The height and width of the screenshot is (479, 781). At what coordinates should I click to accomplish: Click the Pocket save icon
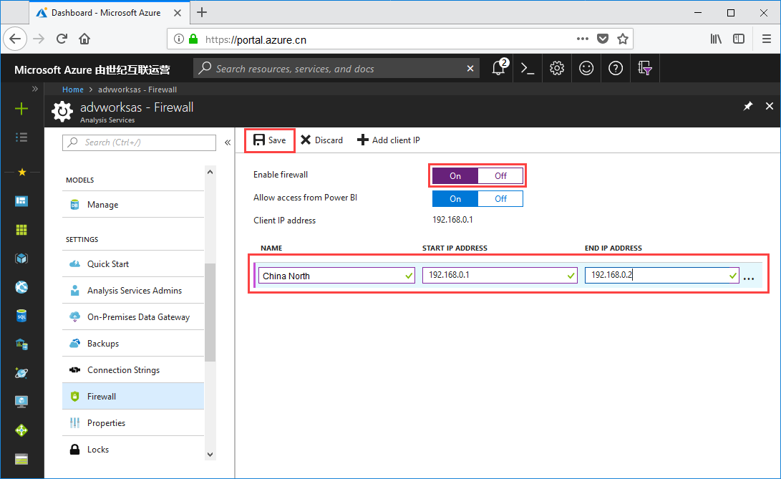603,39
